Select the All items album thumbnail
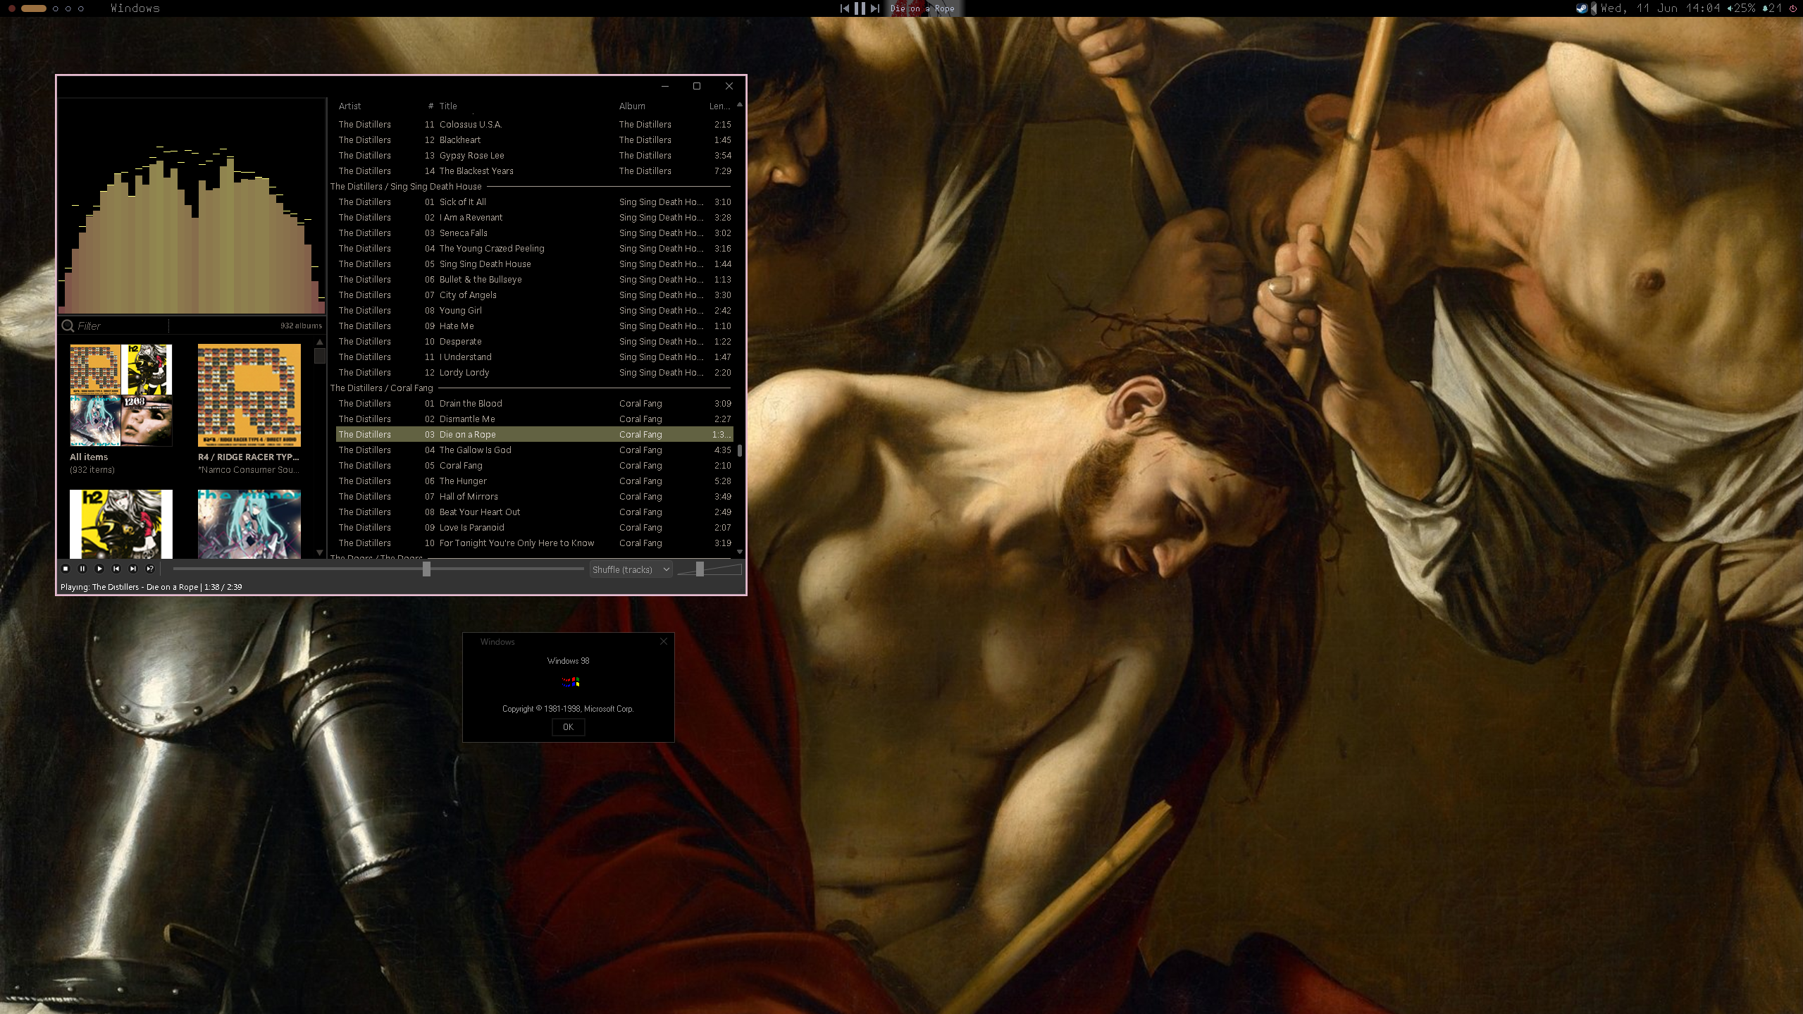This screenshot has width=1803, height=1014. point(120,395)
